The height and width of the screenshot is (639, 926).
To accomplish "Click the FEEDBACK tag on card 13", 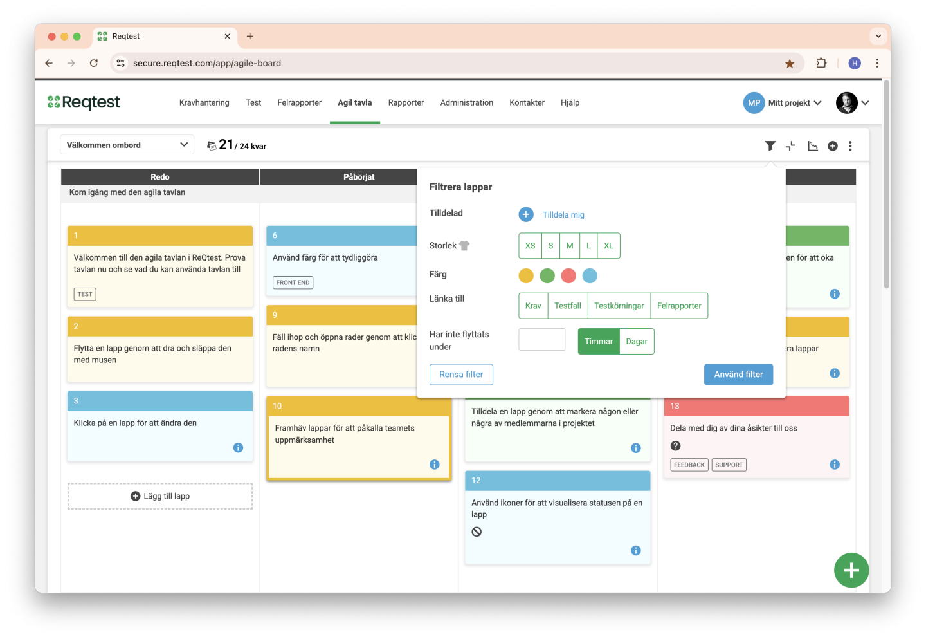I will coord(689,465).
